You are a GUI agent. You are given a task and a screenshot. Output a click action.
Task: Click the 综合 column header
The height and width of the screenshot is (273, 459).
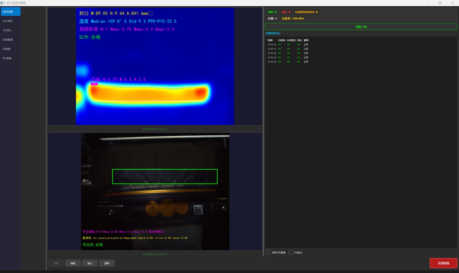click(299, 40)
